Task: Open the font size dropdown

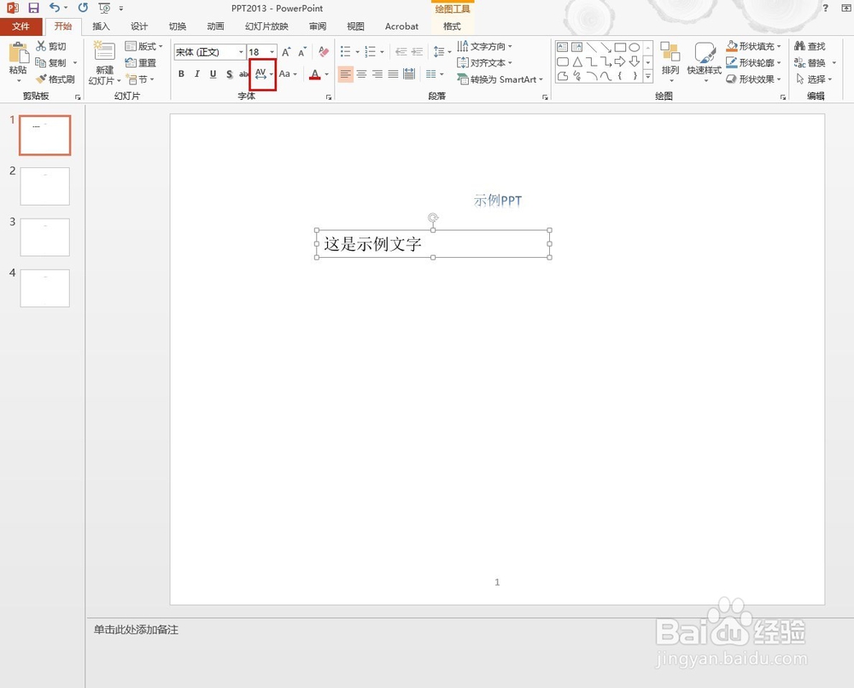Action: click(x=272, y=52)
